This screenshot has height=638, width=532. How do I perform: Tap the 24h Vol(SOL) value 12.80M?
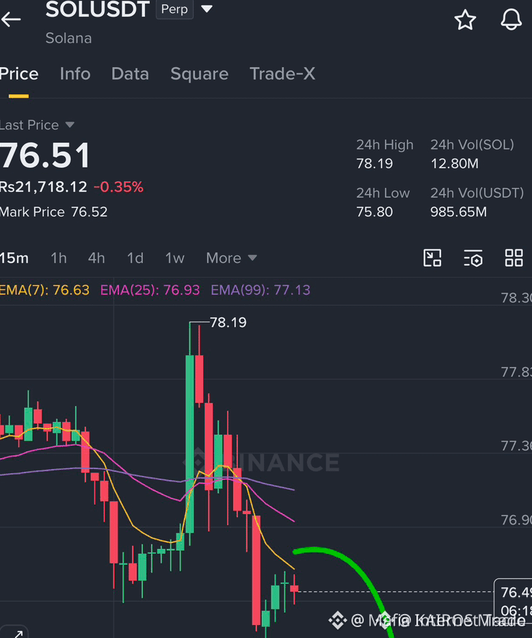(x=455, y=163)
